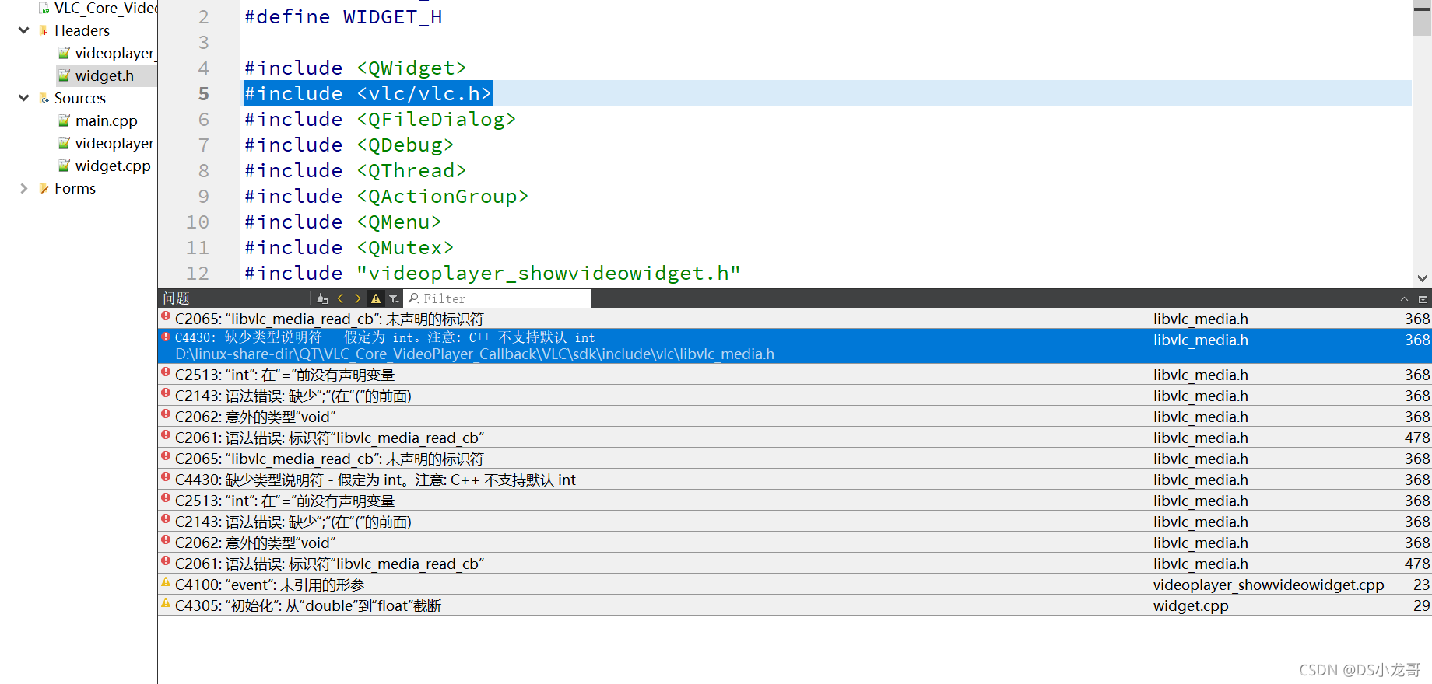The height and width of the screenshot is (684, 1432).
Task: Open the issue category filter dropdown
Action: (x=394, y=298)
